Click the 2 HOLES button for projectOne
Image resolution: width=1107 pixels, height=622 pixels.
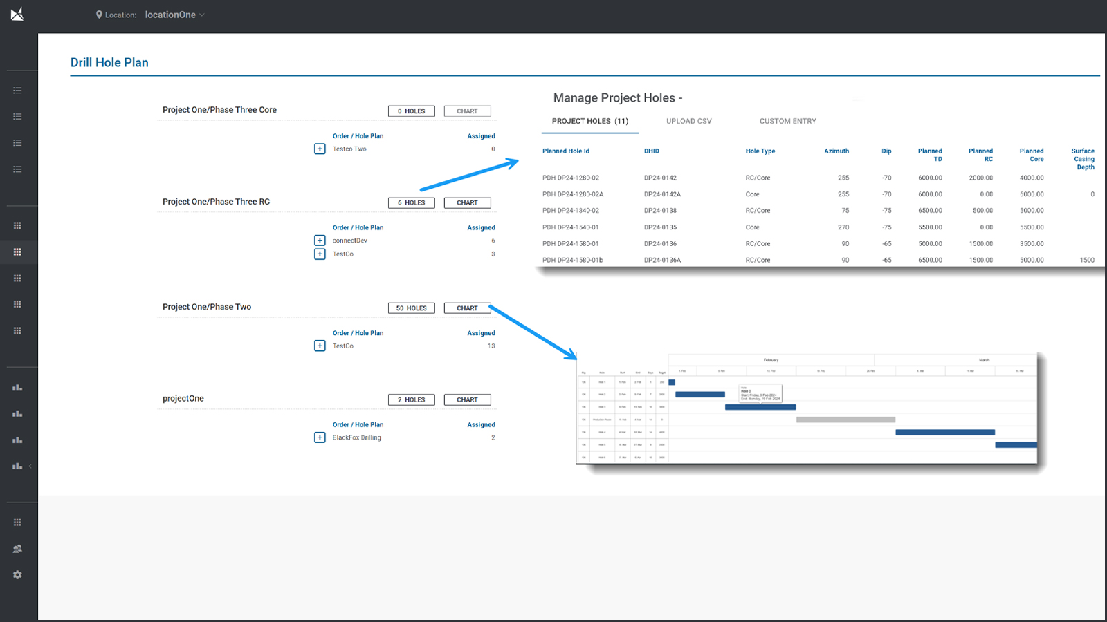click(x=411, y=400)
